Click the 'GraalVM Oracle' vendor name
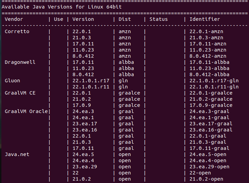Viewport: 249px width, 183px height. point(26,111)
